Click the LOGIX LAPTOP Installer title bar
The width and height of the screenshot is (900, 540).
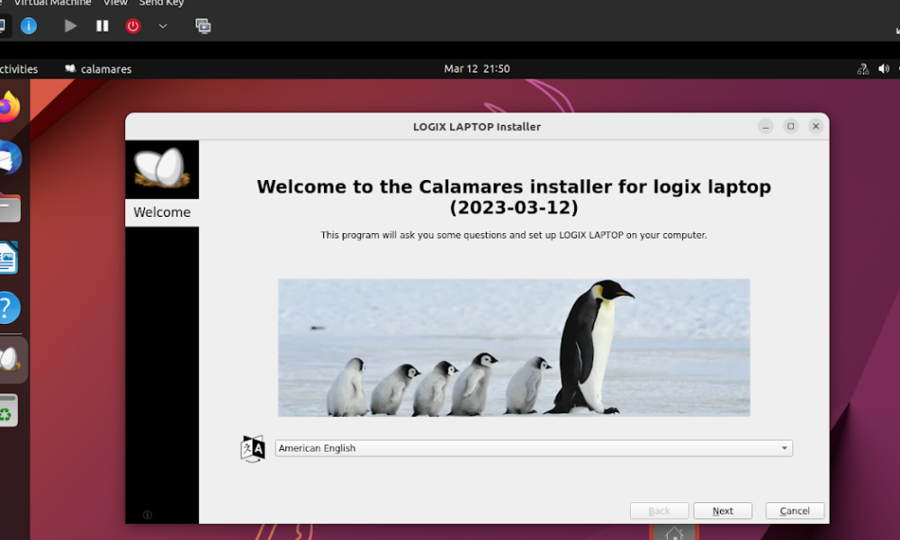click(x=477, y=127)
